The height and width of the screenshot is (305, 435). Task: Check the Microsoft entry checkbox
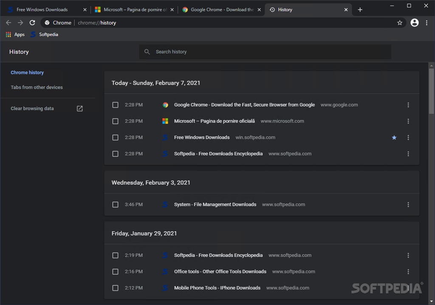pos(115,121)
